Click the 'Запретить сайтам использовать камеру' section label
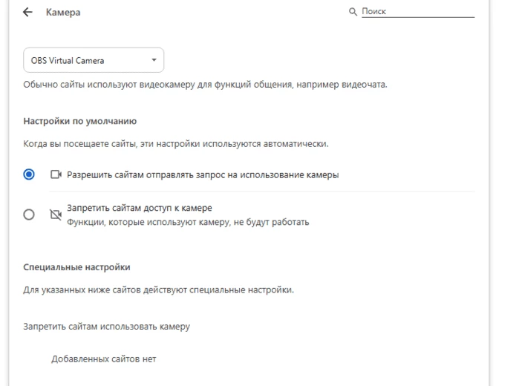Screen dimensions: 522x386 click(106, 327)
